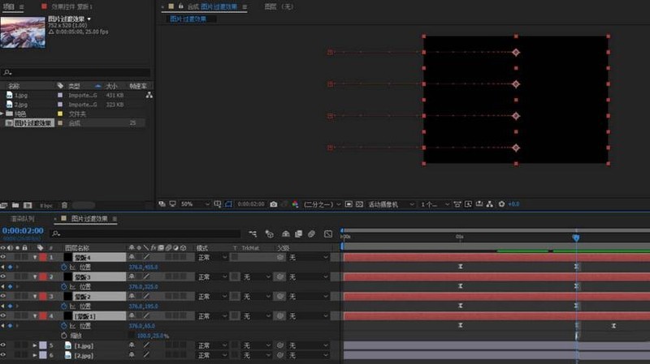Toggle the position stopwatch on layer 1
Screen dimensions: 650x364
coord(64,268)
